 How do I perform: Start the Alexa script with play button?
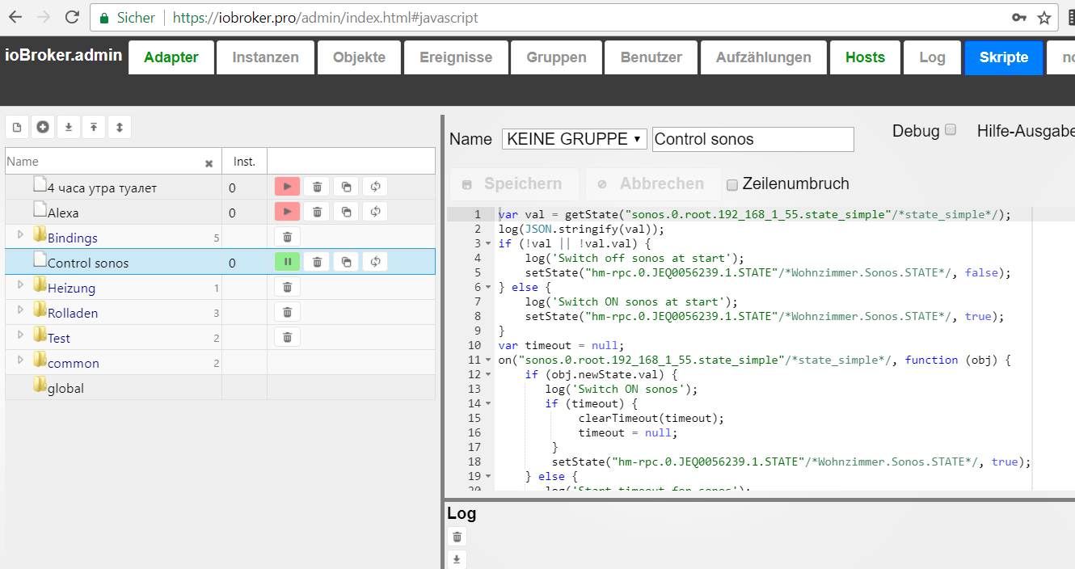287,213
